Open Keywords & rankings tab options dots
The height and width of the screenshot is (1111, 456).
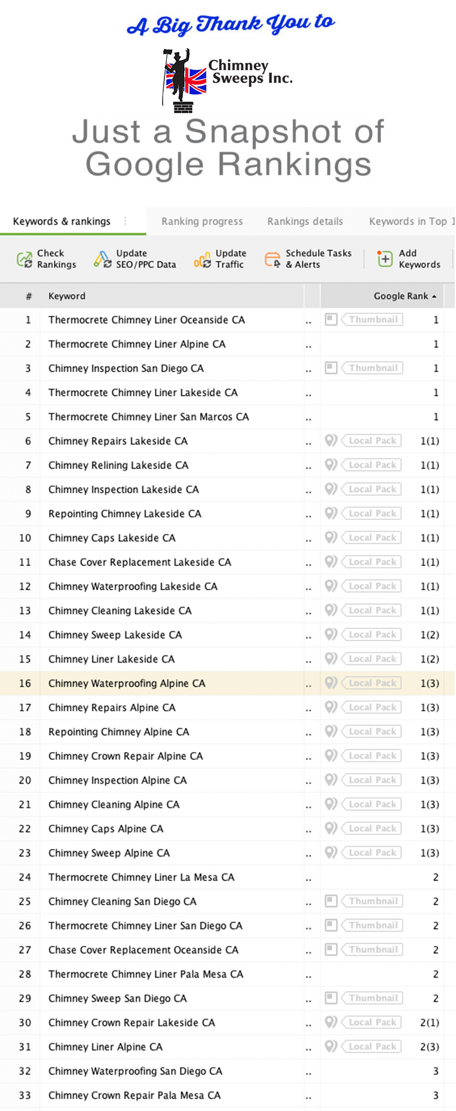125,221
